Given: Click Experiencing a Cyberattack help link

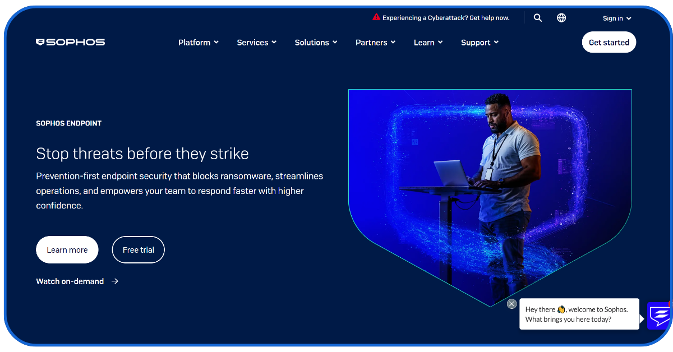Looking at the screenshot, I should click(446, 18).
